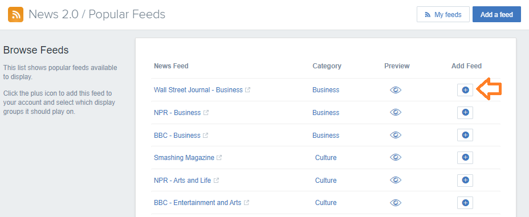Add the BBC - Entertainment and Arts feed
This screenshot has width=529, height=217.
pos(465,203)
